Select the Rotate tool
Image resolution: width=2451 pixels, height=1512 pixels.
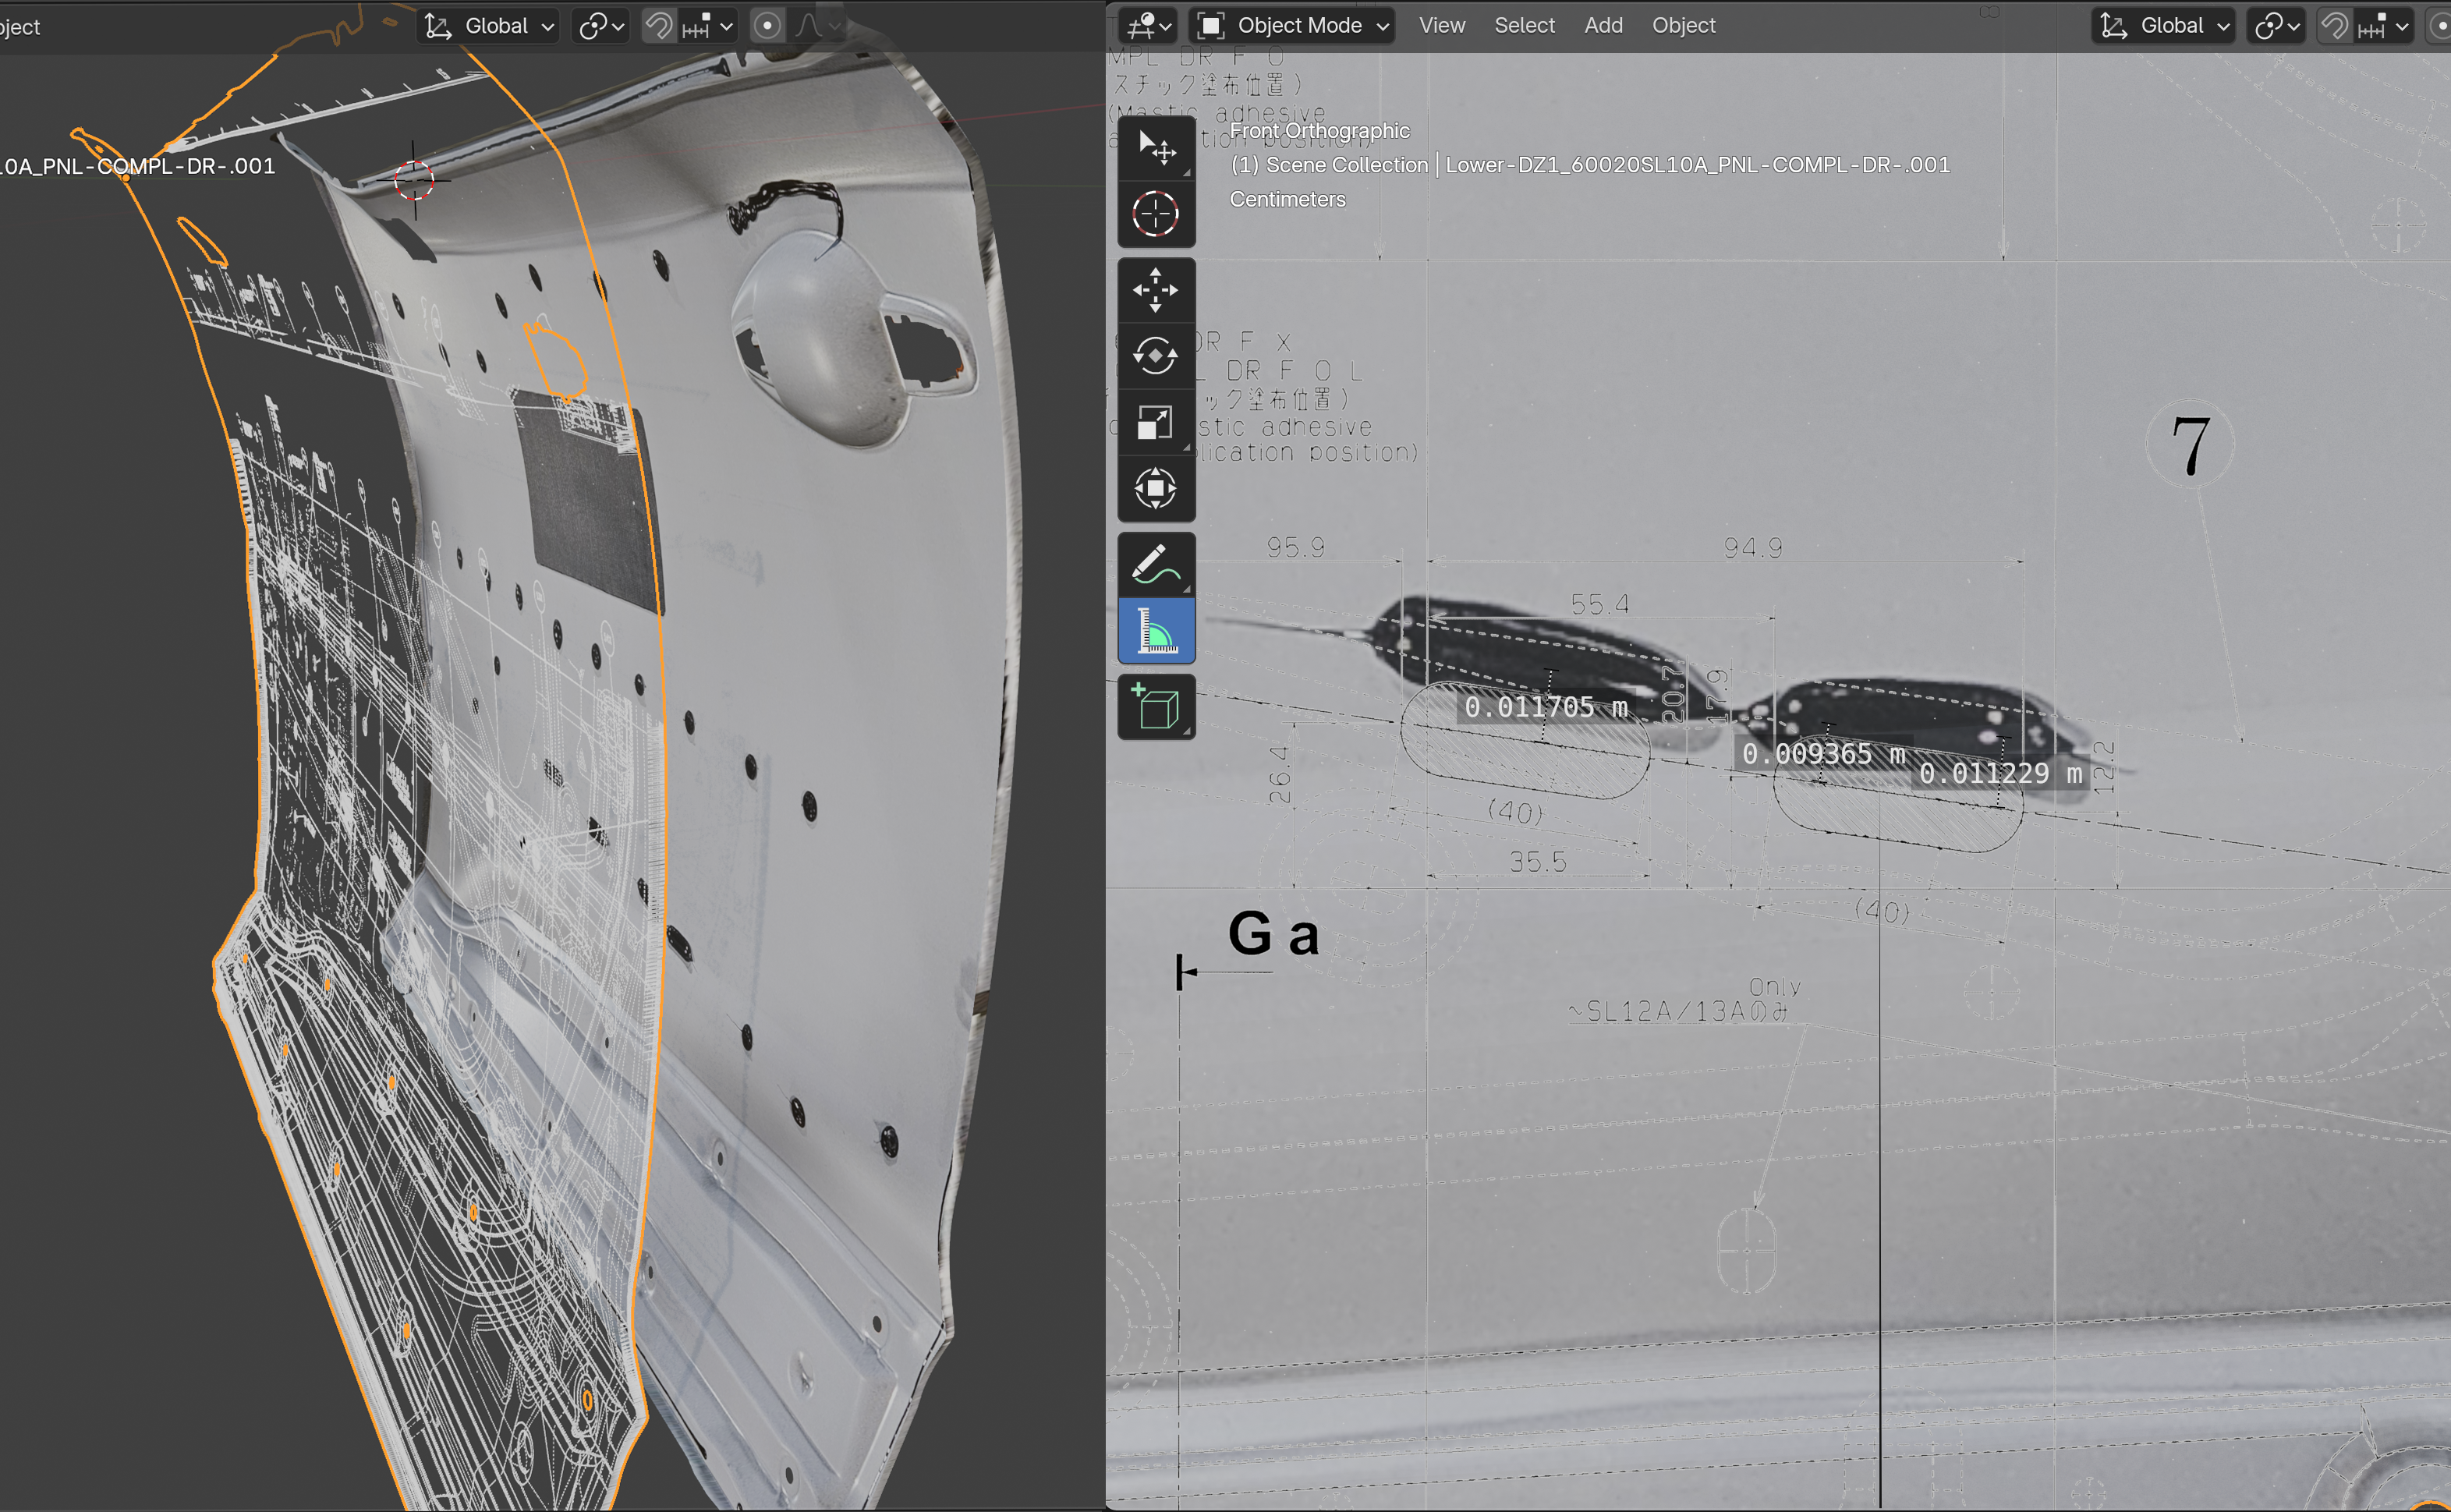(1155, 356)
